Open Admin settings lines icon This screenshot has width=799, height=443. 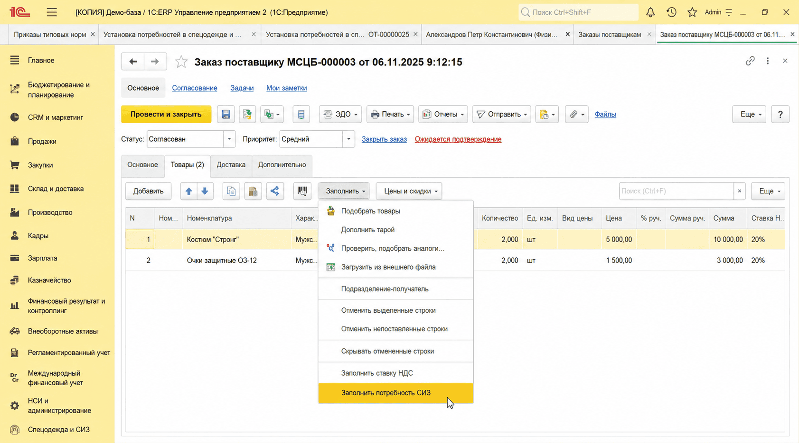[x=729, y=12]
